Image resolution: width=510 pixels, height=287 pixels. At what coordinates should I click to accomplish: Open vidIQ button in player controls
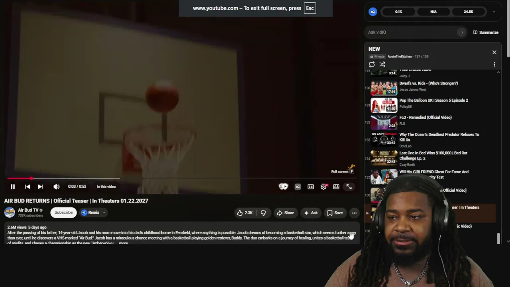coord(298,187)
